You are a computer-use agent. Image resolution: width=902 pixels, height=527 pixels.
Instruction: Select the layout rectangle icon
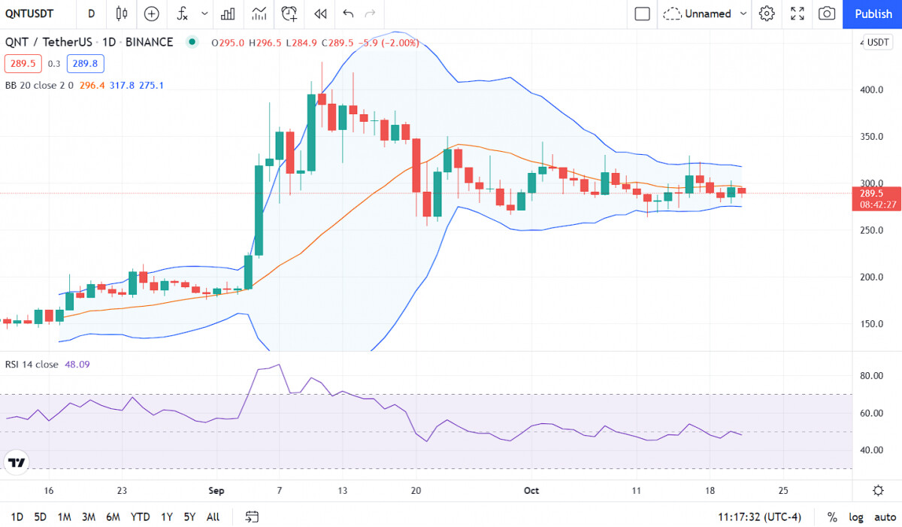tap(643, 14)
